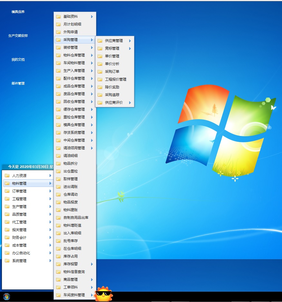Expand the 装修管理 submenu arrow
The width and height of the screenshot is (282, 302).
click(92, 47)
